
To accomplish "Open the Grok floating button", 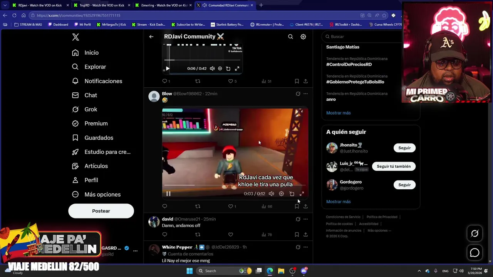I will (475, 233).
